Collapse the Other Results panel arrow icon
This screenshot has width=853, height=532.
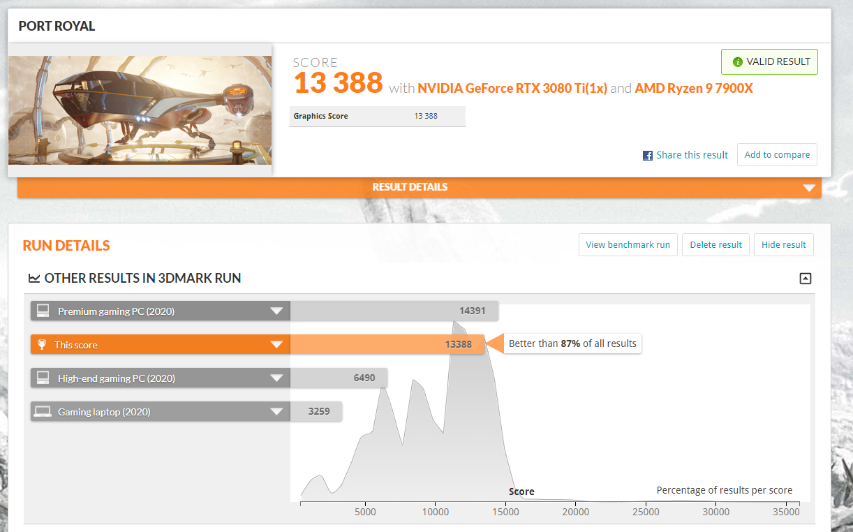click(806, 278)
